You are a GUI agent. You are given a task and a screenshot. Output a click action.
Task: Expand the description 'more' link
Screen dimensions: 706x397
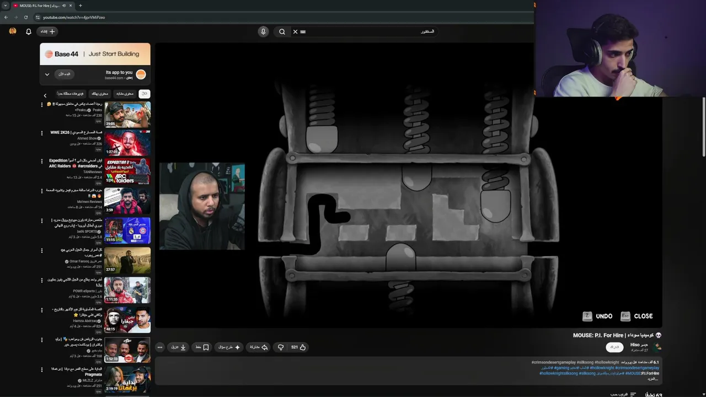click(x=653, y=379)
